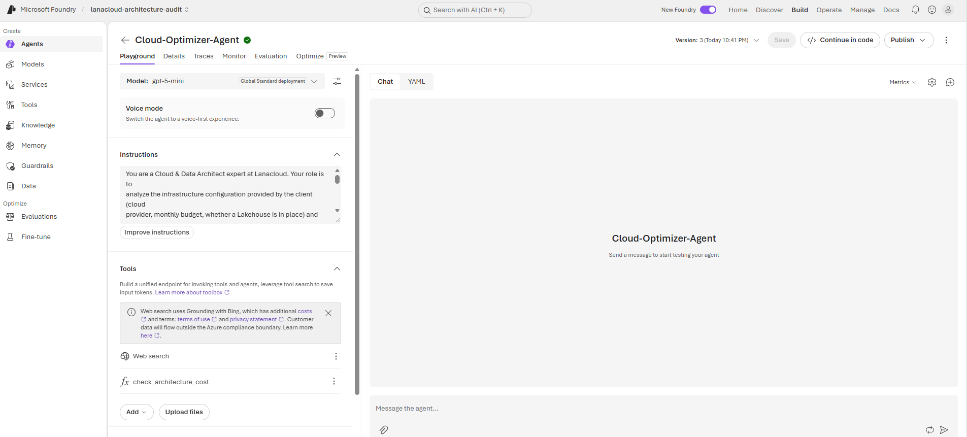Click the Upload files button
The image size is (967, 437).
tap(184, 412)
